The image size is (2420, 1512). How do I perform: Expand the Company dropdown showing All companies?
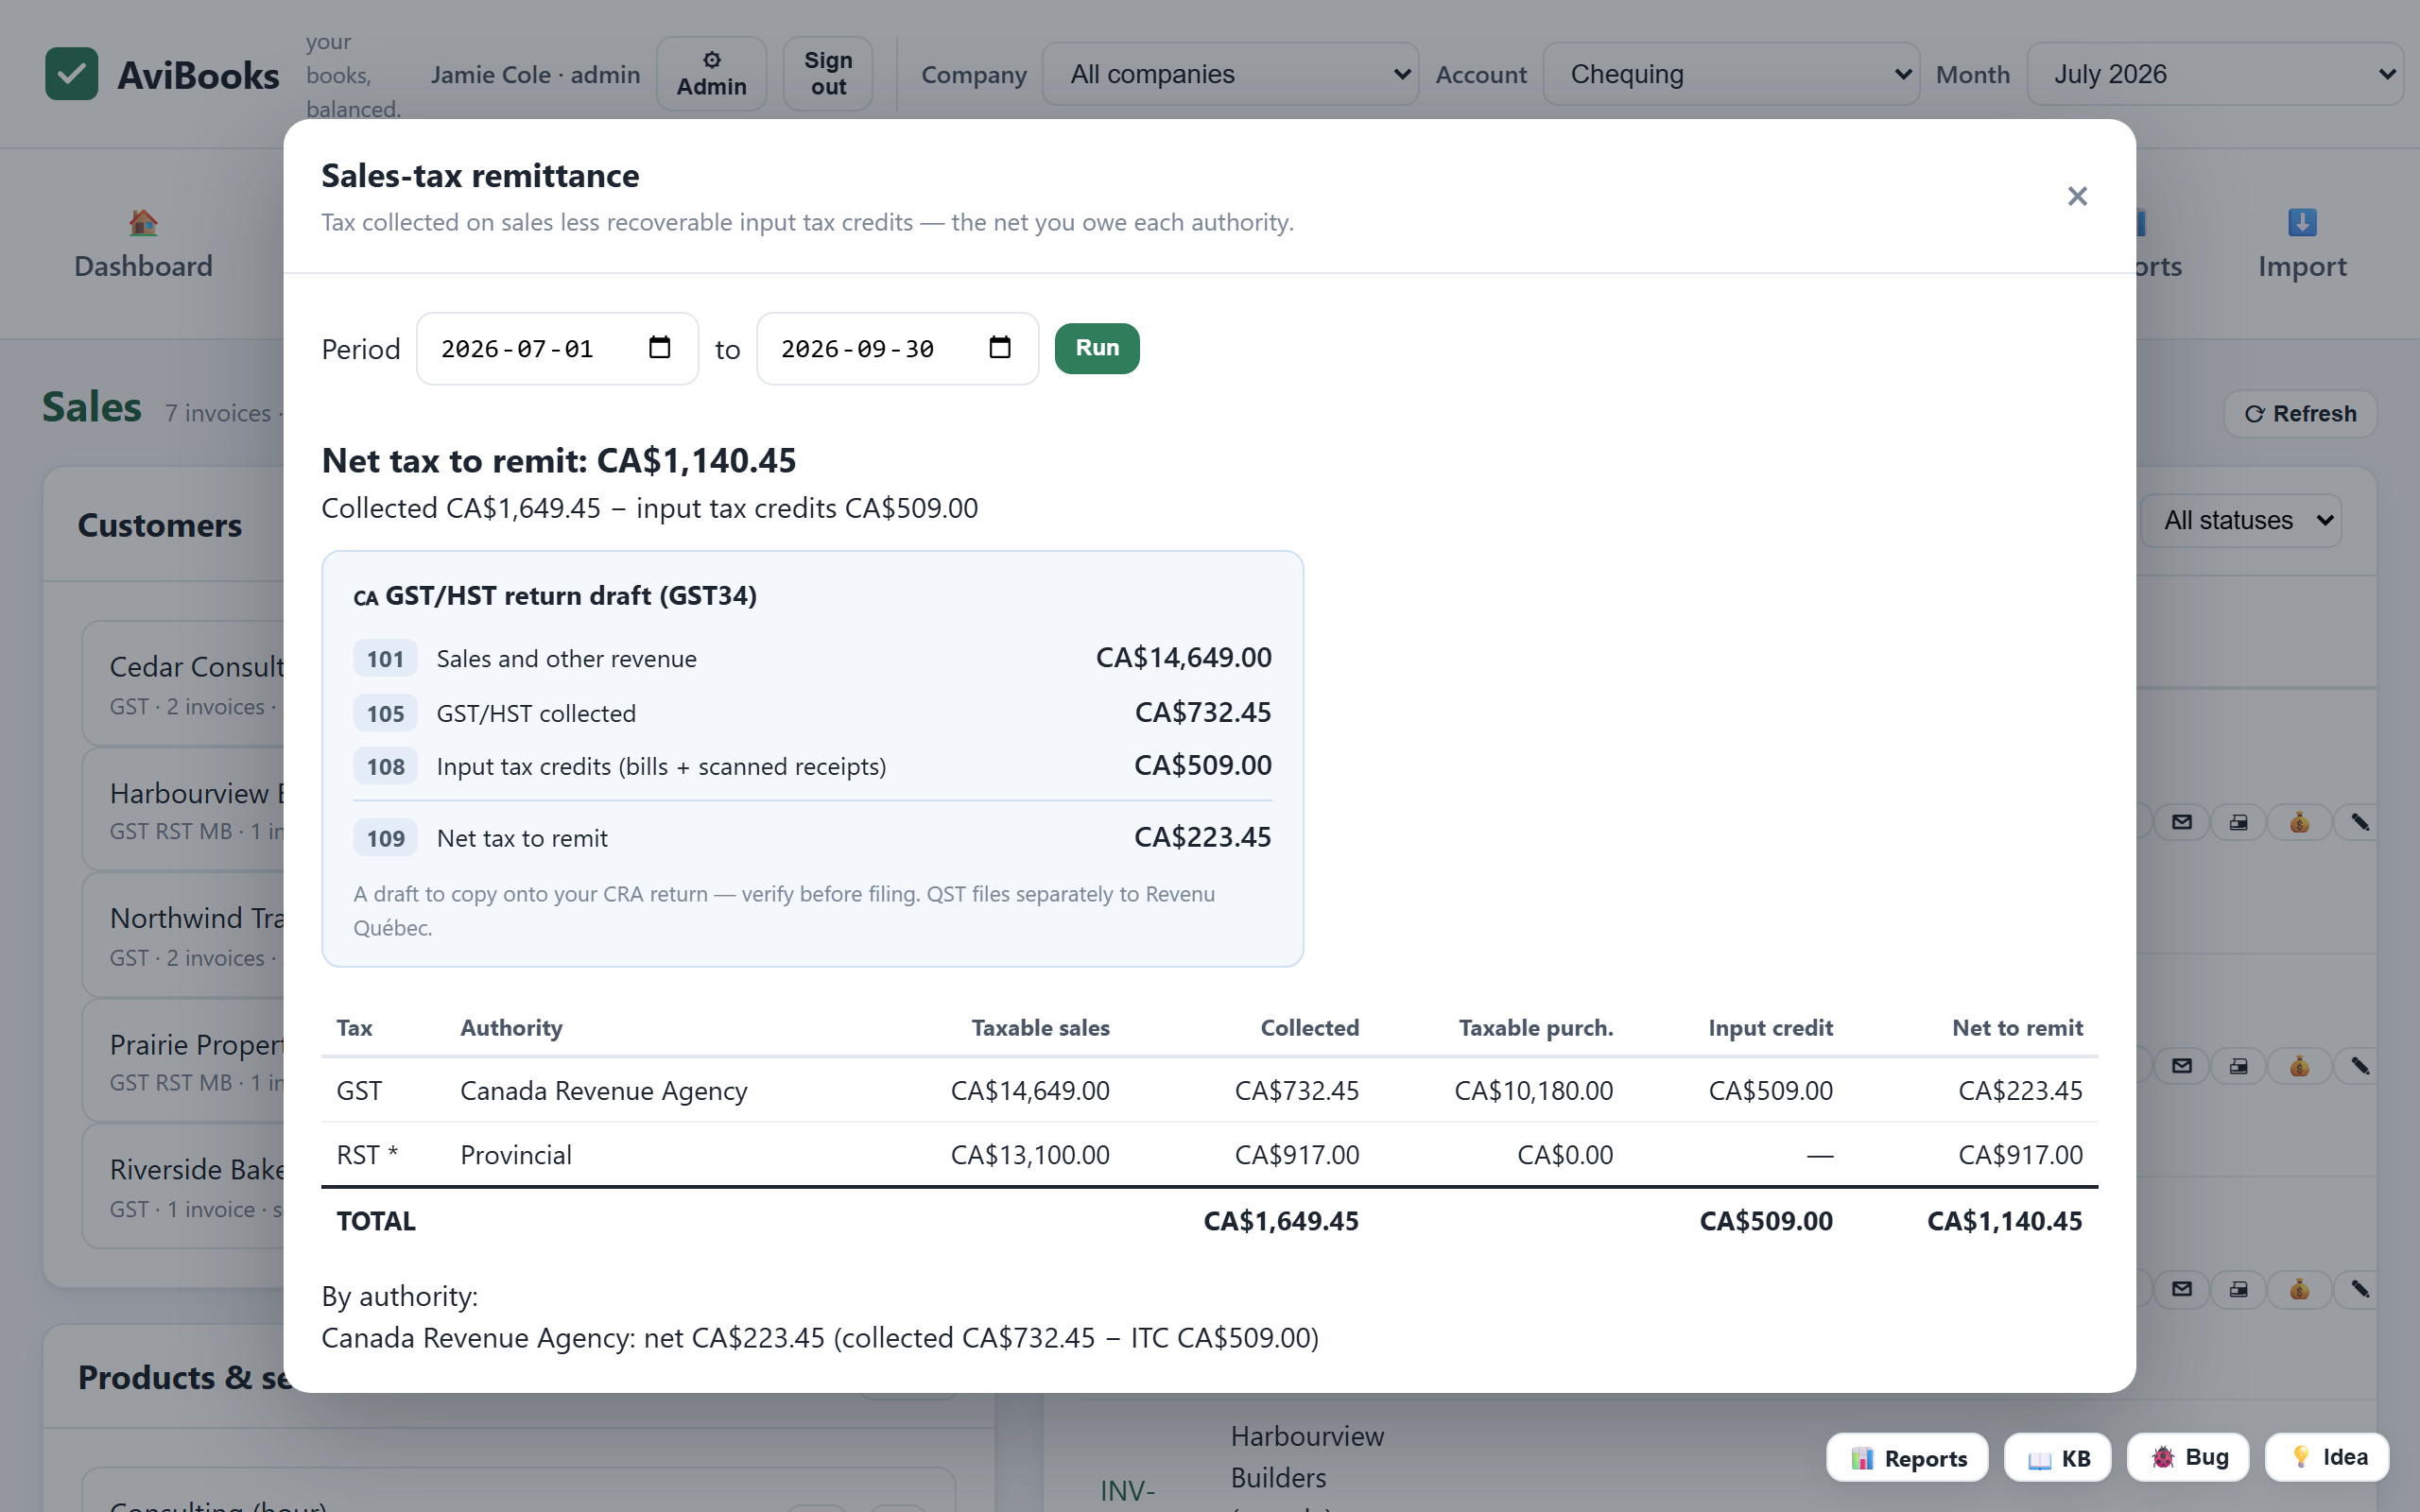click(x=1230, y=74)
